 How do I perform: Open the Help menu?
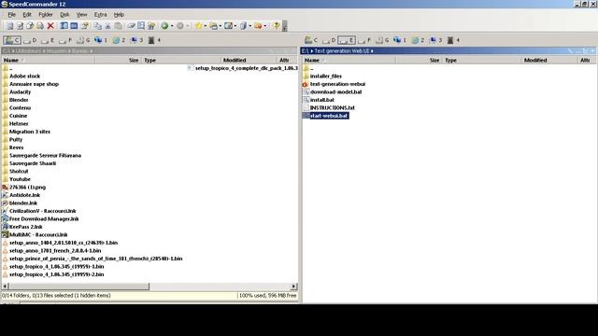119,15
